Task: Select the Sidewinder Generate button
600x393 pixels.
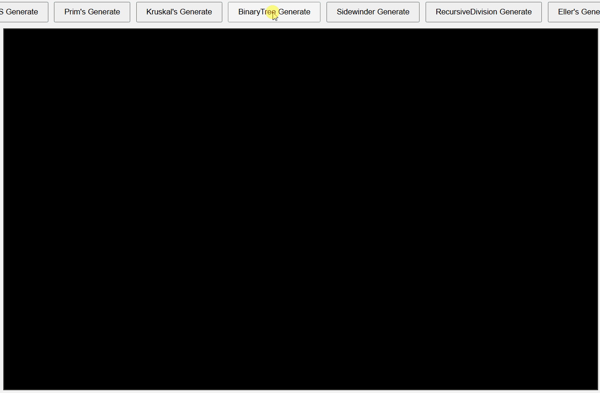Action: [x=373, y=12]
